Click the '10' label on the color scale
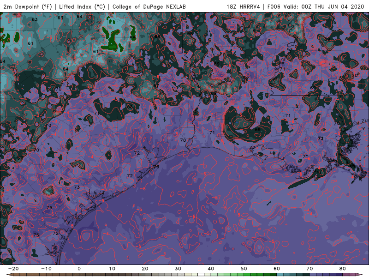The image size is (369, 277). tap(112, 269)
